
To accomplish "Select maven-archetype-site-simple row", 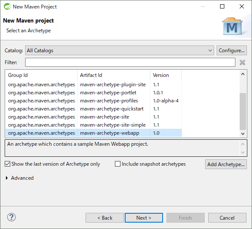I will [x=94, y=125].
